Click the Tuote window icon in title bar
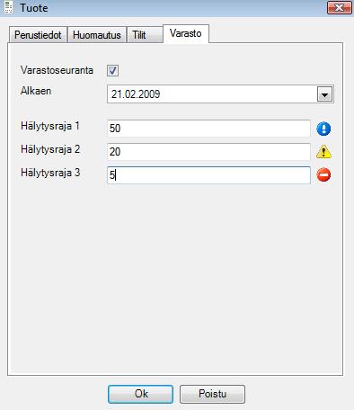 (9, 7)
